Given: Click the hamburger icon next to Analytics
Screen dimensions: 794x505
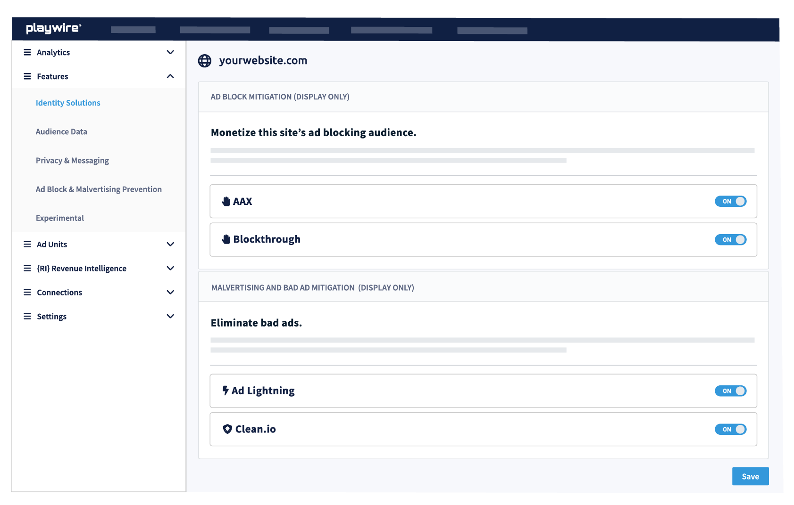Looking at the screenshot, I should click(27, 52).
